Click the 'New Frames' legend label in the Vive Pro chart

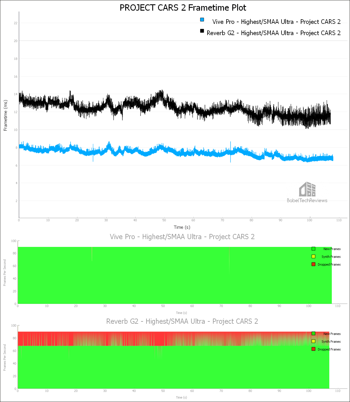332,249
